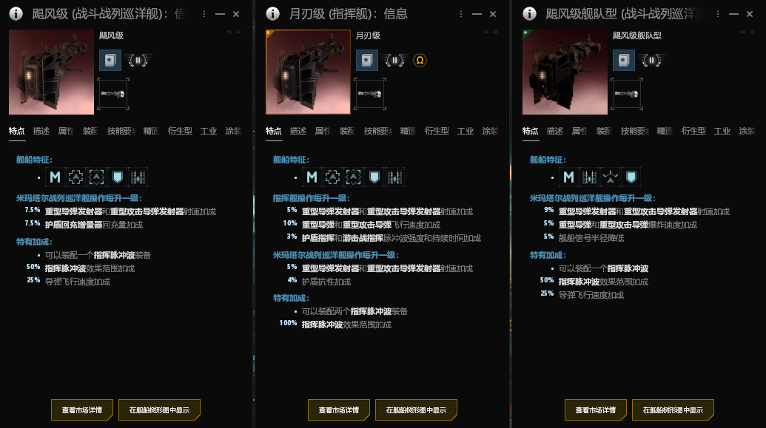The width and height of the screenshot is (766, 428).
Task: Click the ship preview icon in 月刃级 window
Action: pyautogui.click(x=370, y=94)
